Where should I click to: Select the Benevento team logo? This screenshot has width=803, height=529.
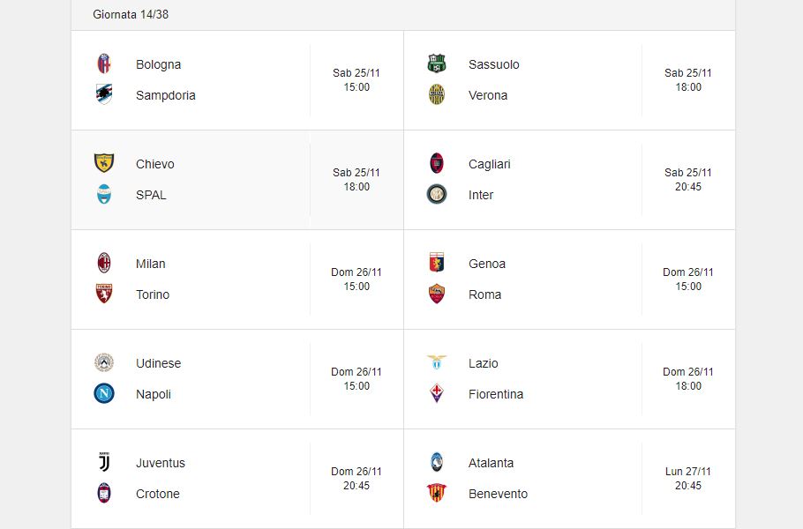pos(437,493)
